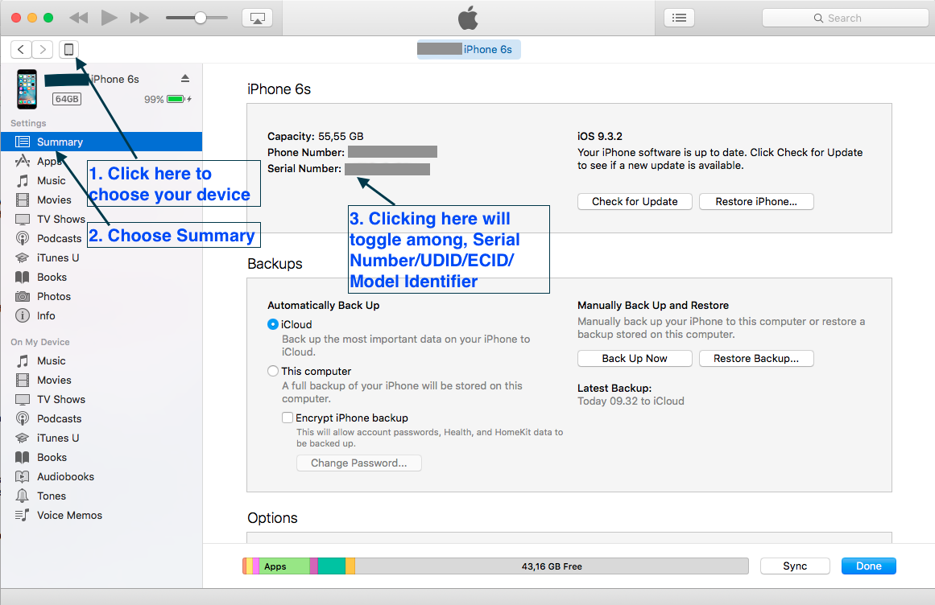
Task: Click Podcasts icon under On My Device
Action: point(22,418)
